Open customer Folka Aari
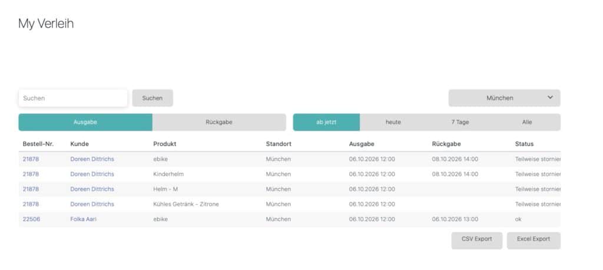The width and height of the screenshot is (603, 270). [x=84, y=219]
